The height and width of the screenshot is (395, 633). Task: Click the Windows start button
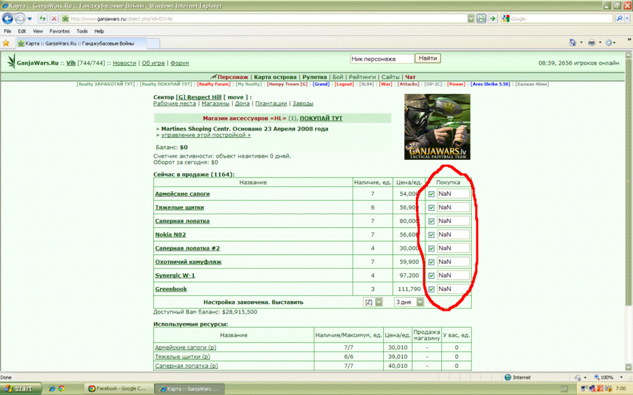tap(21, 389)
